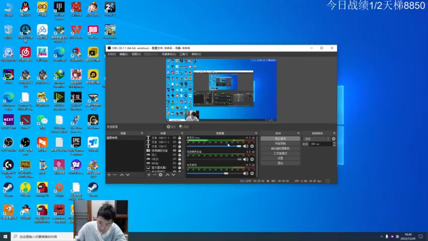
Task: Open 视频捕获设备 mixer gear settings
Action: coord(252,159)
